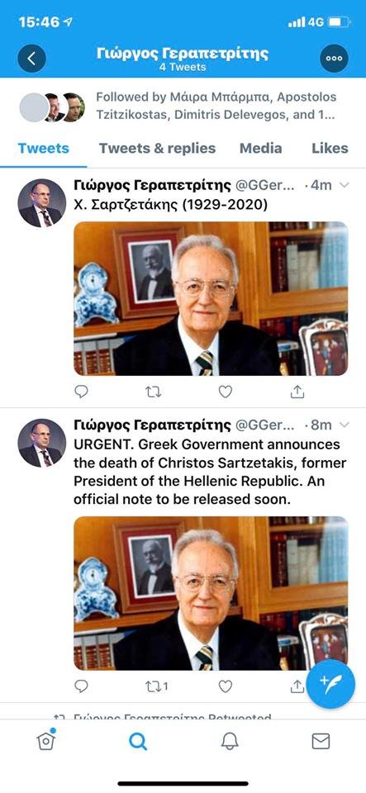
Task: Retweet the Σαρτζετάκης (1929-2020) tweet
Action: [153, 392]
